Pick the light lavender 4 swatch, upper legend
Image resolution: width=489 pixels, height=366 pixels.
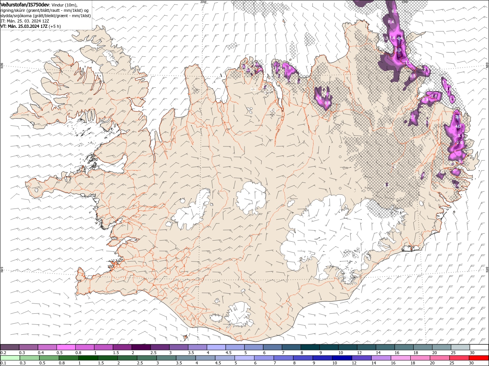click(x=216, y=347)
